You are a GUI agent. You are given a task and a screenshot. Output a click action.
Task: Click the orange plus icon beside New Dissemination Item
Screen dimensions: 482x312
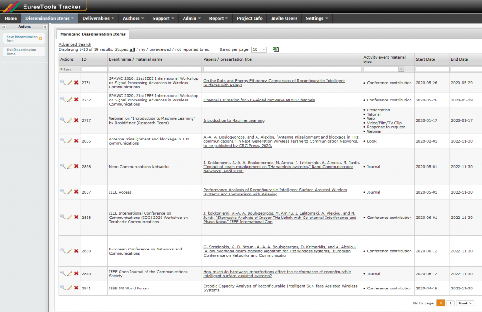(x=40, y=38)
